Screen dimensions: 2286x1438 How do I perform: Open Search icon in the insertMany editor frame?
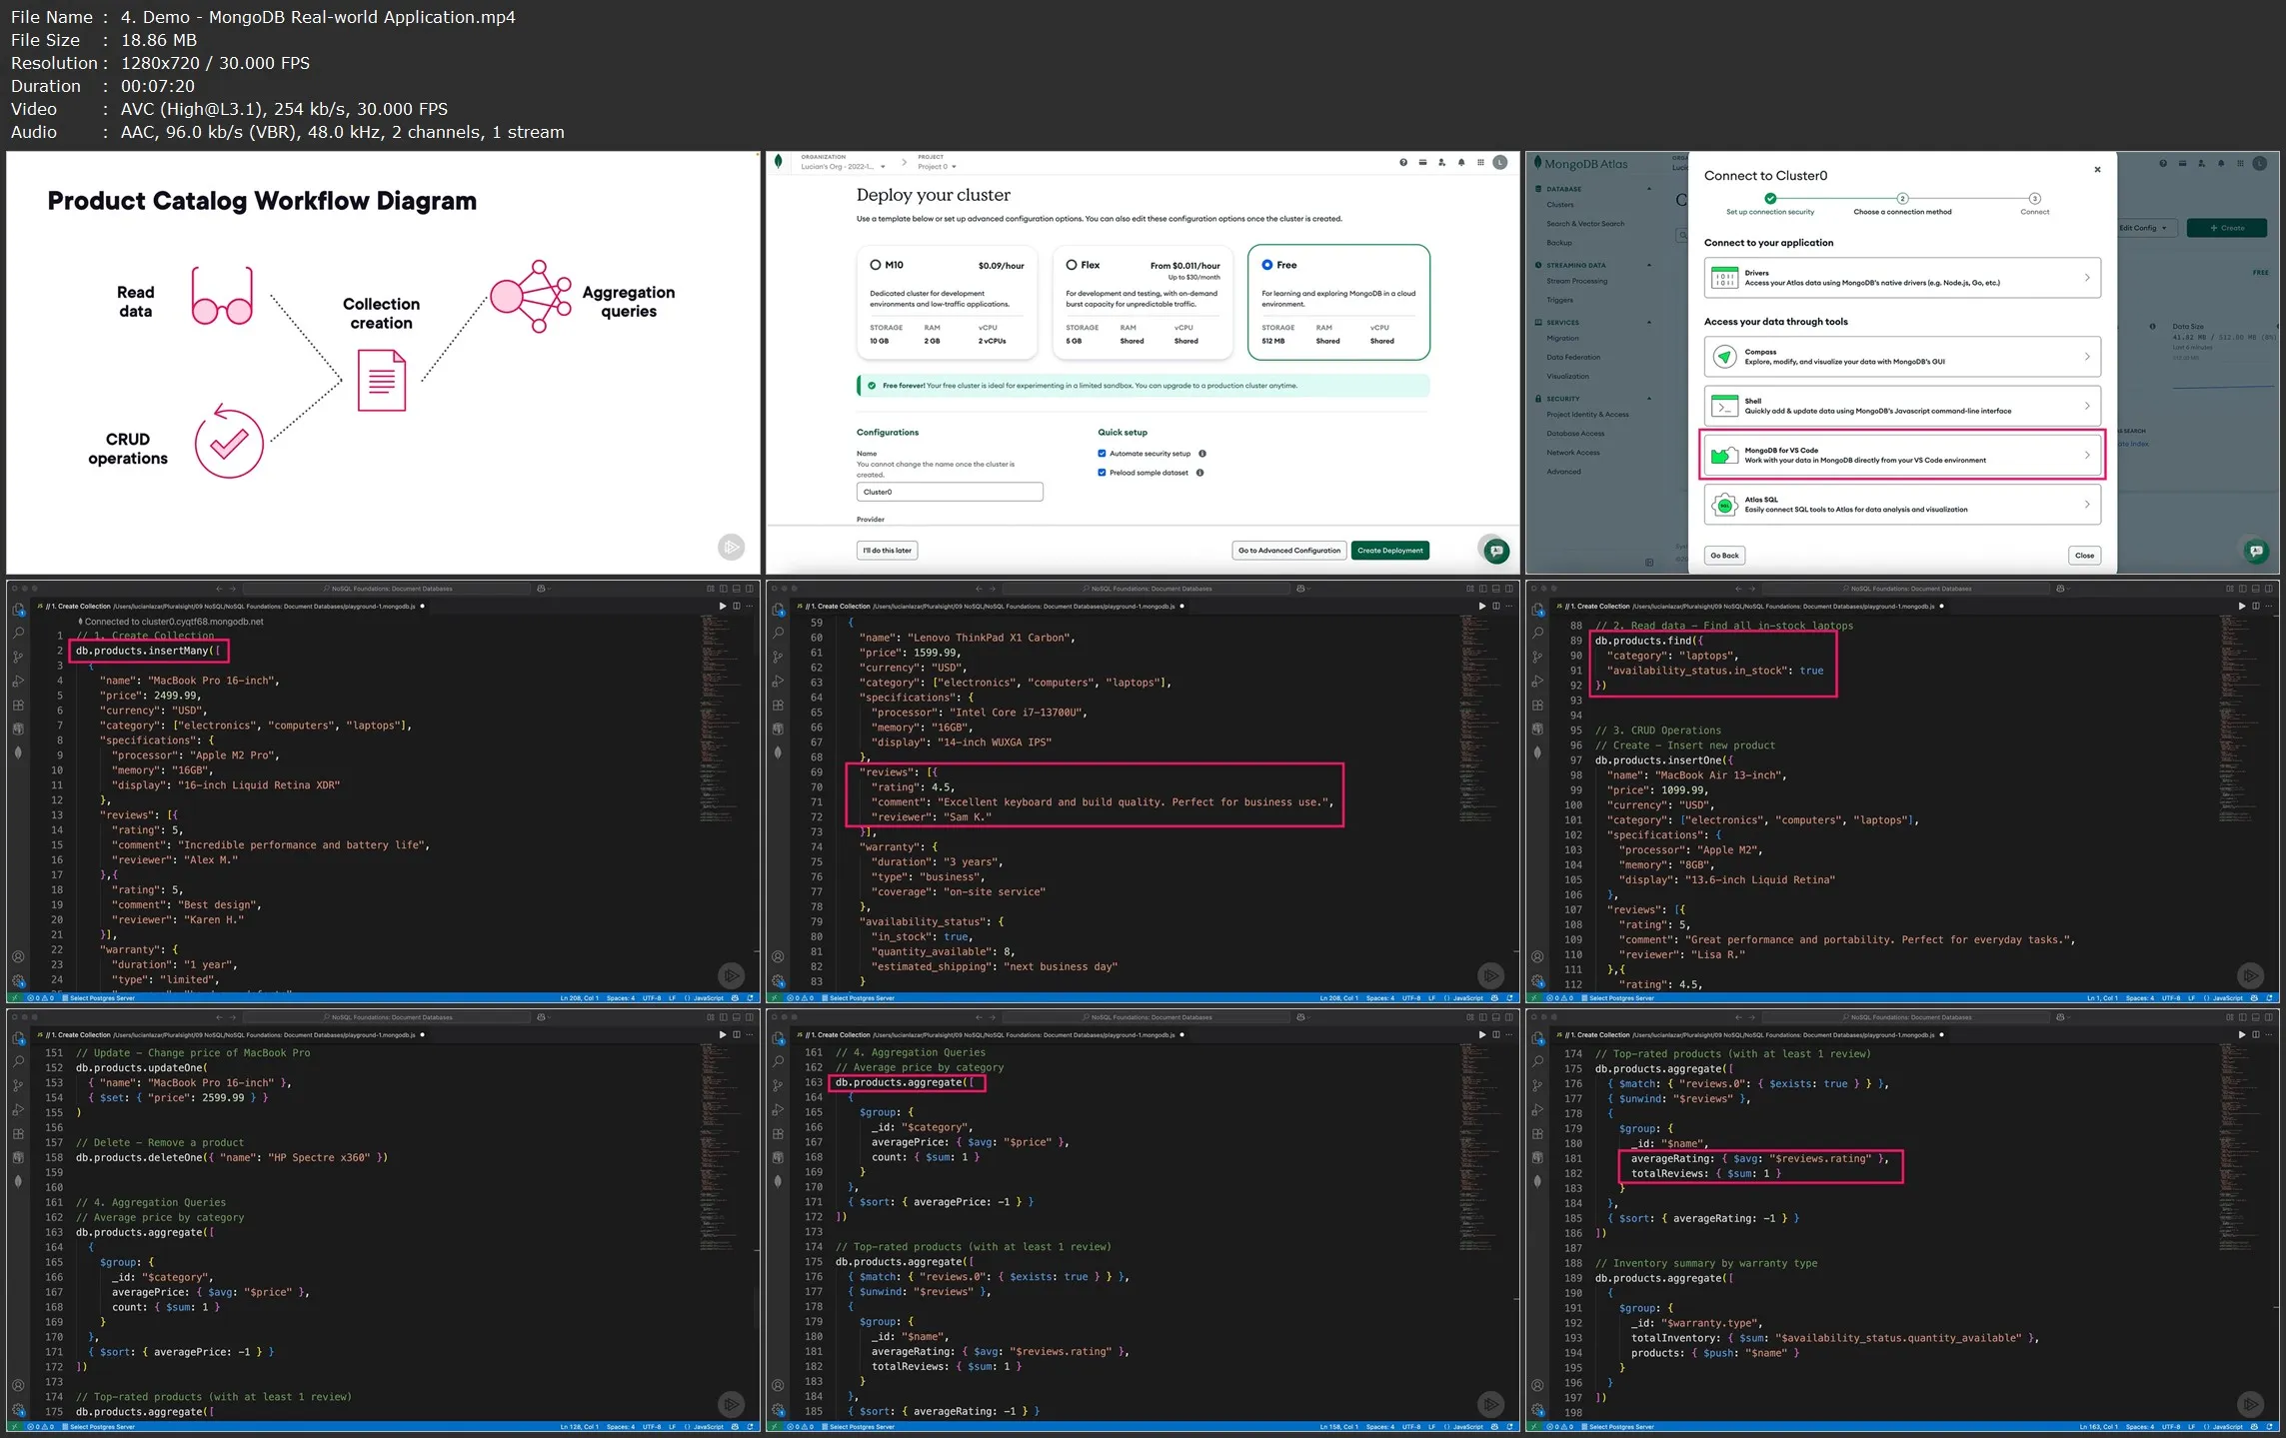pos(18,634)
